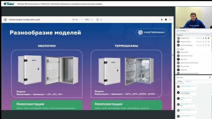The height and width of the screenshot is (119, 212).
Task: Click the second presenter's avatar
Action: coord(178,42)
